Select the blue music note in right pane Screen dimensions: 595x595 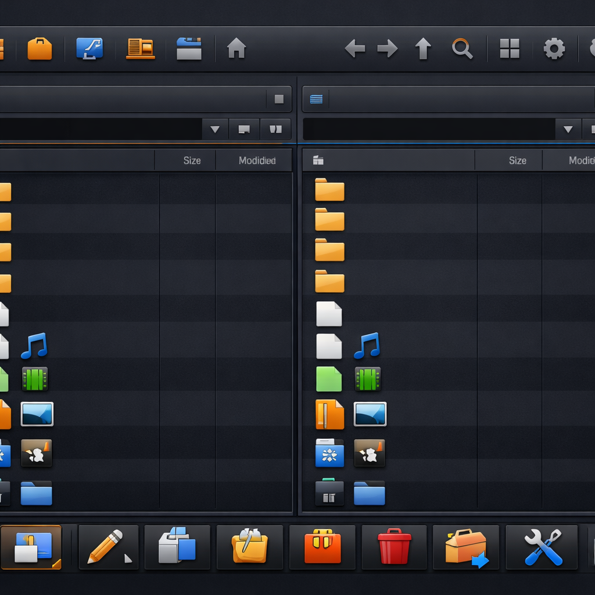pyautogui.click(x=367, y=346)
